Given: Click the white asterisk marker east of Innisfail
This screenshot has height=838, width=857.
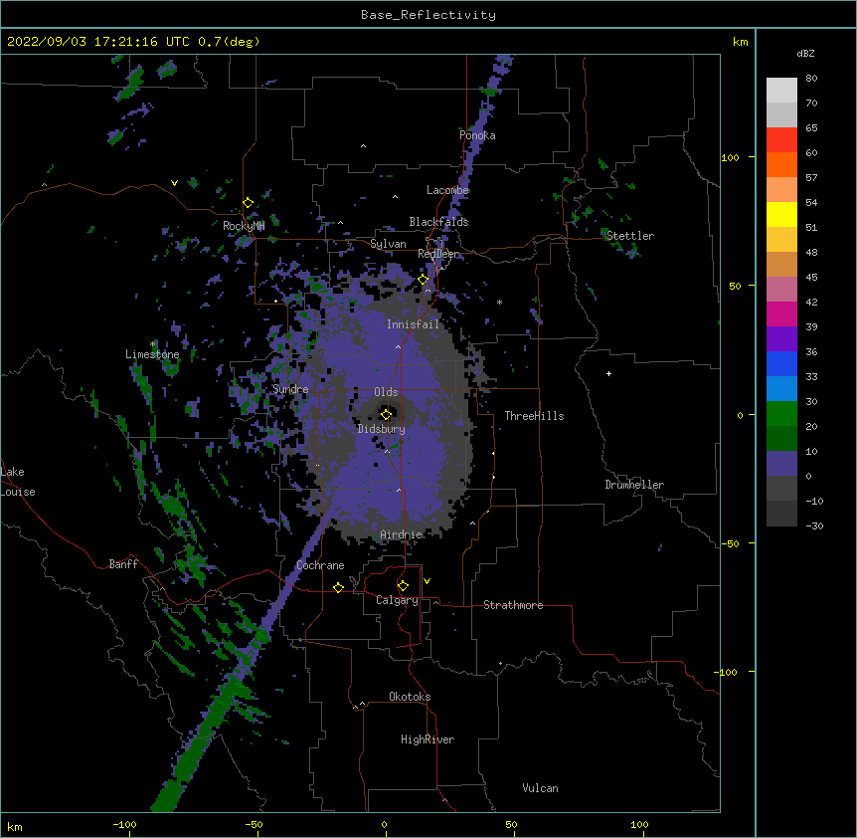Looking at the screenshot, I should pos(499,302).
